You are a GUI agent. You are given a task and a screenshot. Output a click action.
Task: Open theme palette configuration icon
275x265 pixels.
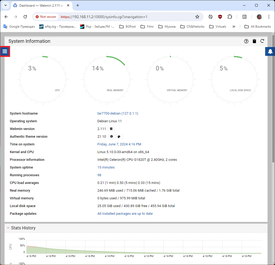119,137
